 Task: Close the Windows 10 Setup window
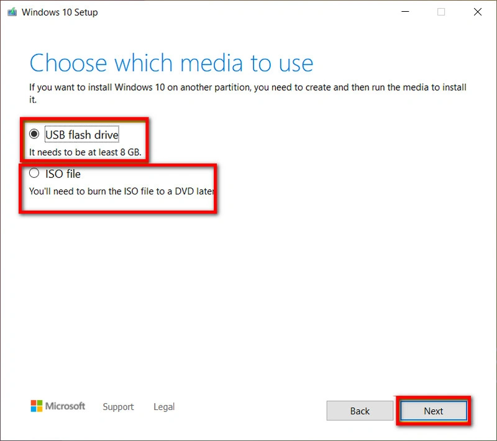point(477,11)
